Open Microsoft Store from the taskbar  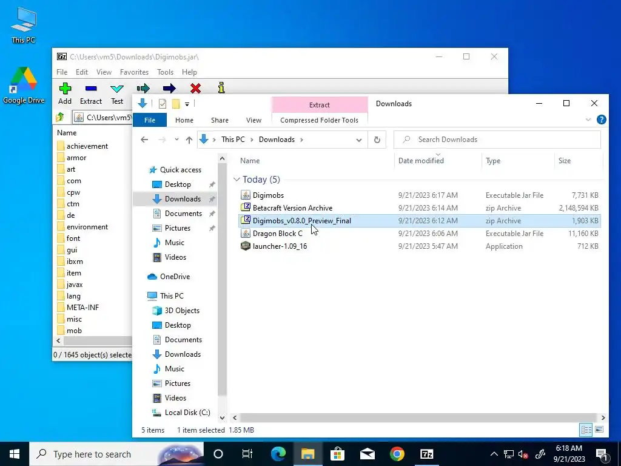337,454
